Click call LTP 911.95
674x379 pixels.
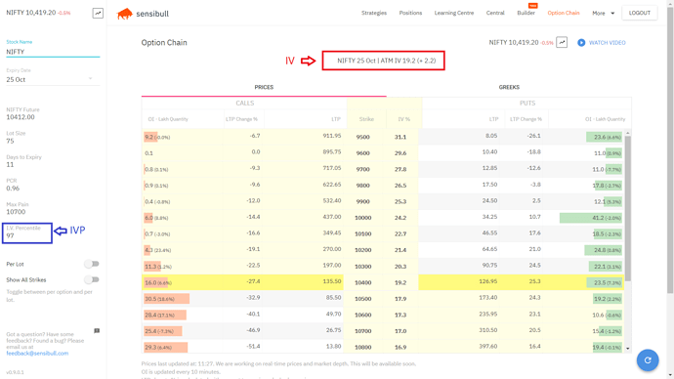tap(332, 136)
